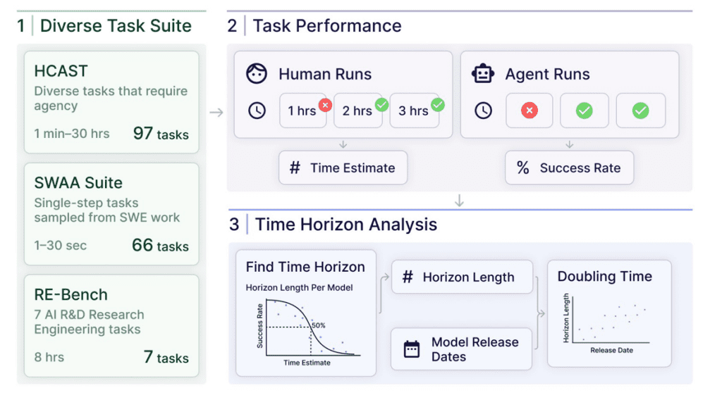Click the 1 hrs human run button
This screenshot has height=395, width=722.
pos(302,111)
